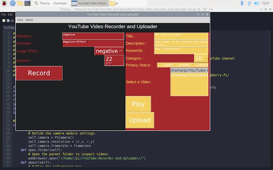The height and width of the screenshot is (170, 273).
Task: Open Thonny's File menu
Action: tap(3, 15)
